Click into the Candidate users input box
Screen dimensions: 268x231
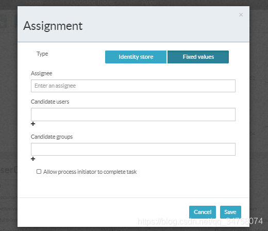tap(133, 114)
